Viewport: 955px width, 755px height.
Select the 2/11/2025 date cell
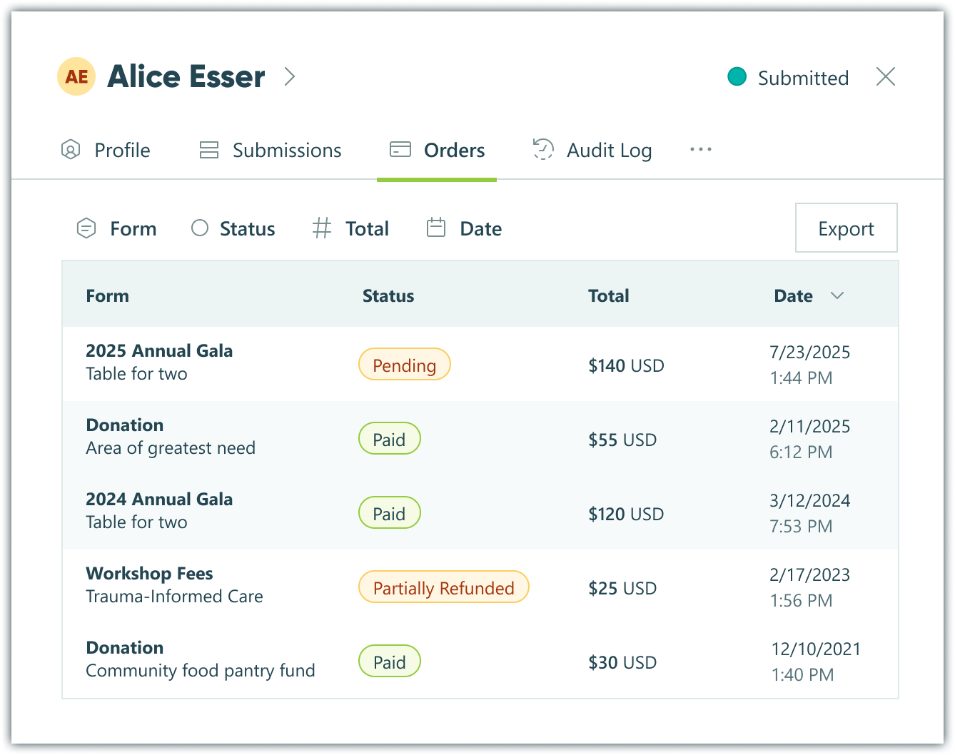(810, 426)
